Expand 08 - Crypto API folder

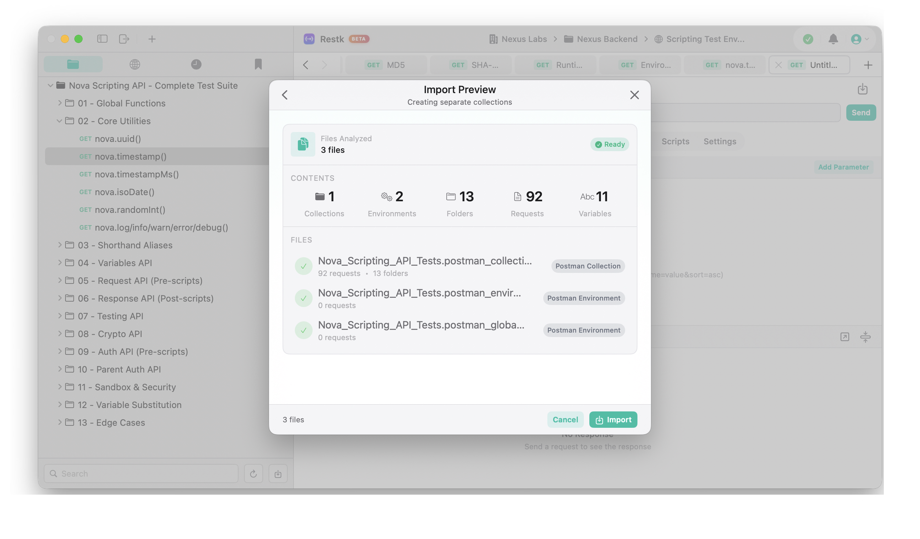[x=59, y=334]
